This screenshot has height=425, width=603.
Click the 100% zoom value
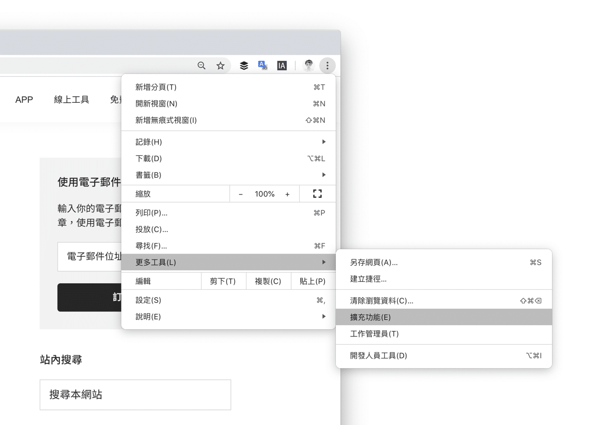[265, 194]
